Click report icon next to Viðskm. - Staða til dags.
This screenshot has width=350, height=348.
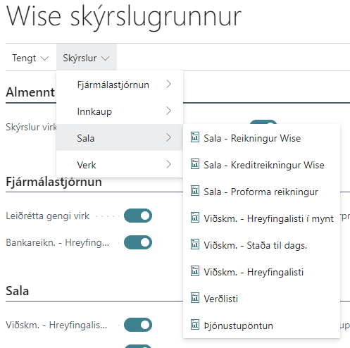click(x=195, y=244)
